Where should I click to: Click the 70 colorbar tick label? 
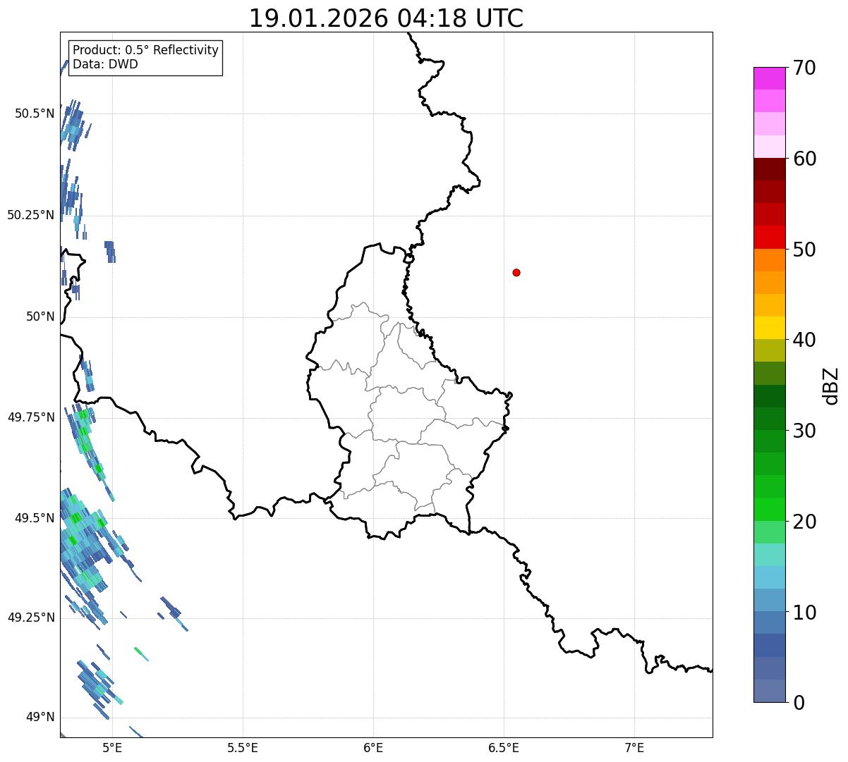(804, 68)
